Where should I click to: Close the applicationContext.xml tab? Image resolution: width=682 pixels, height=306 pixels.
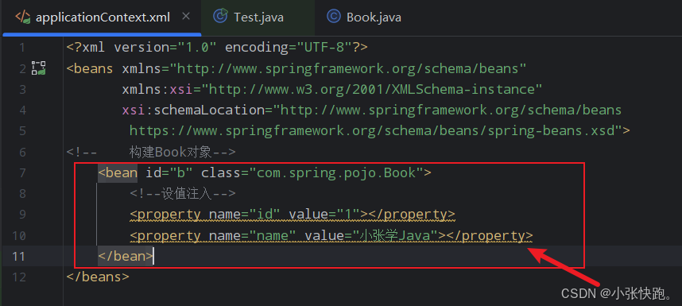(186, 17)
